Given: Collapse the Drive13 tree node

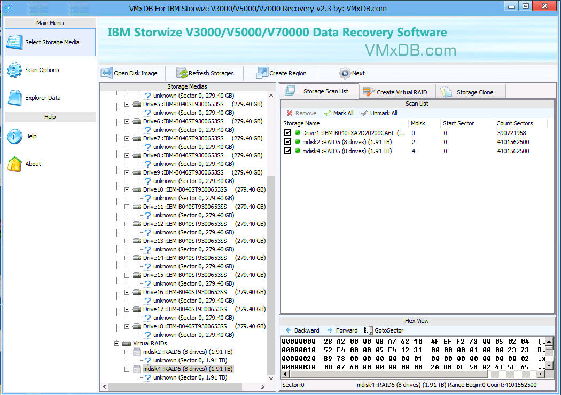Looking at the screenshot, I should [x=127, y=241].
